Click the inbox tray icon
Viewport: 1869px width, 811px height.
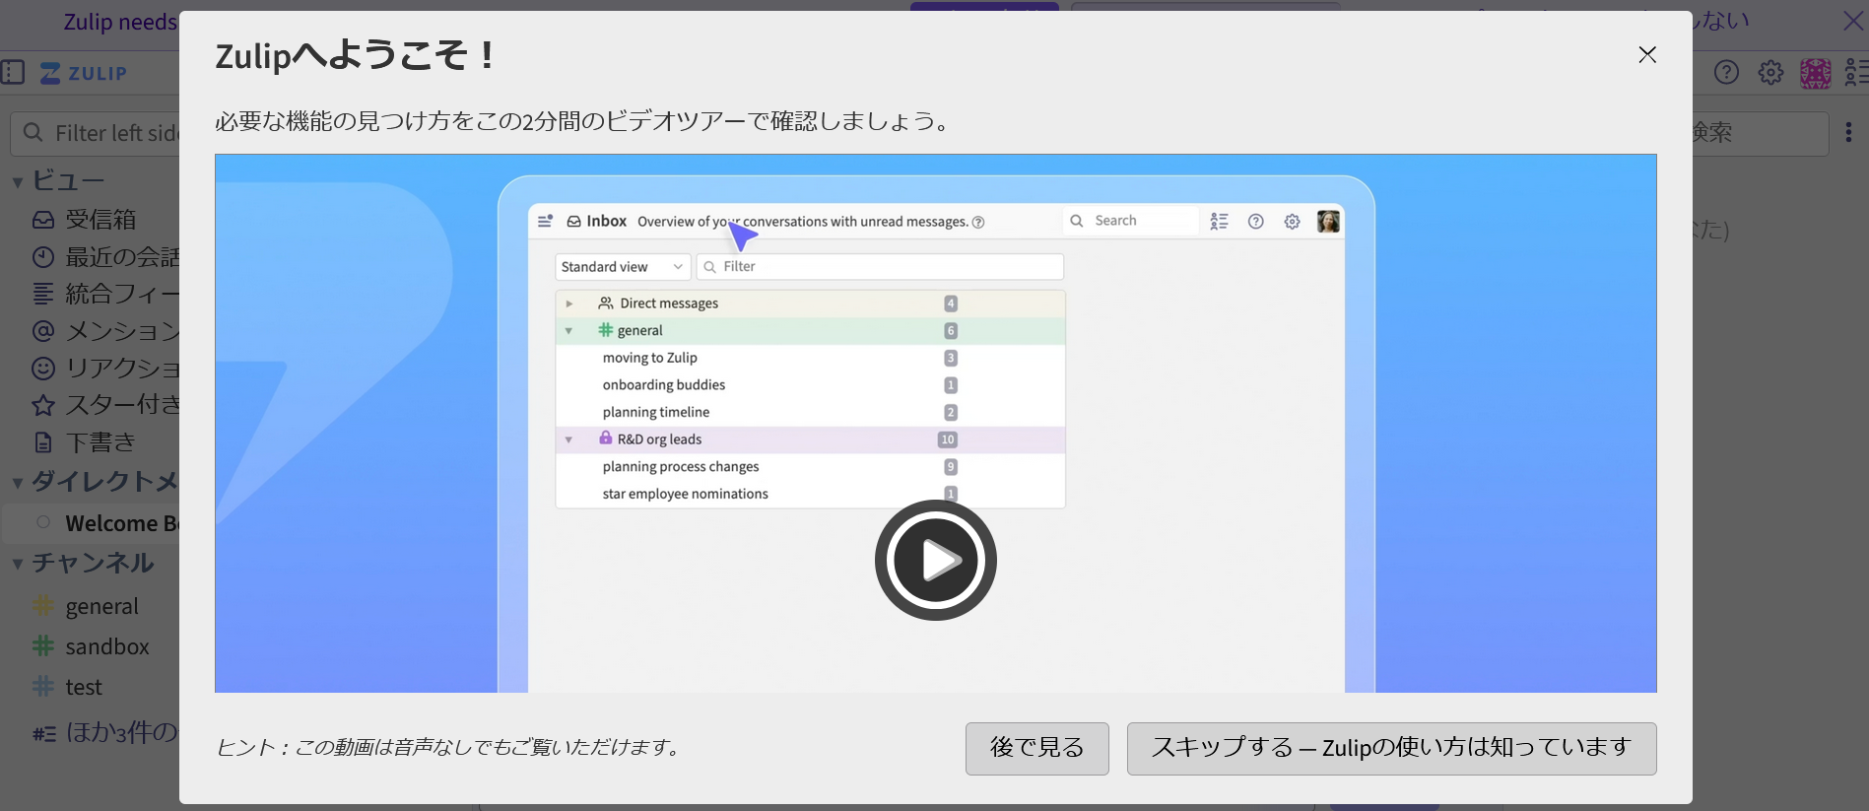pyautogui.click(x=43, y=220)
